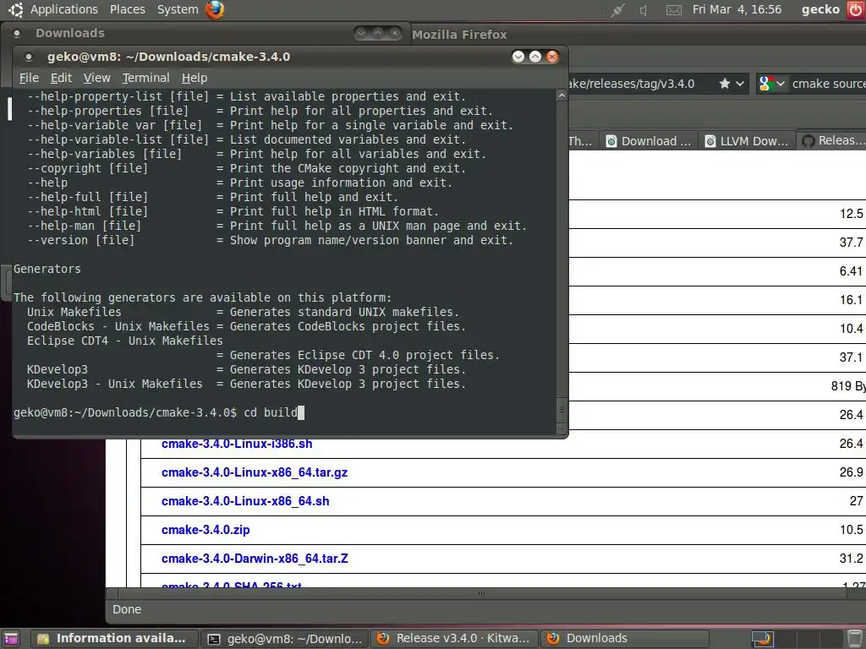Open the System menu
Screen dimensions: 866x649
178,9
